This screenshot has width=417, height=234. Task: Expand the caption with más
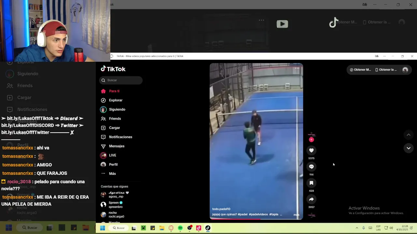tap(296, 214)
